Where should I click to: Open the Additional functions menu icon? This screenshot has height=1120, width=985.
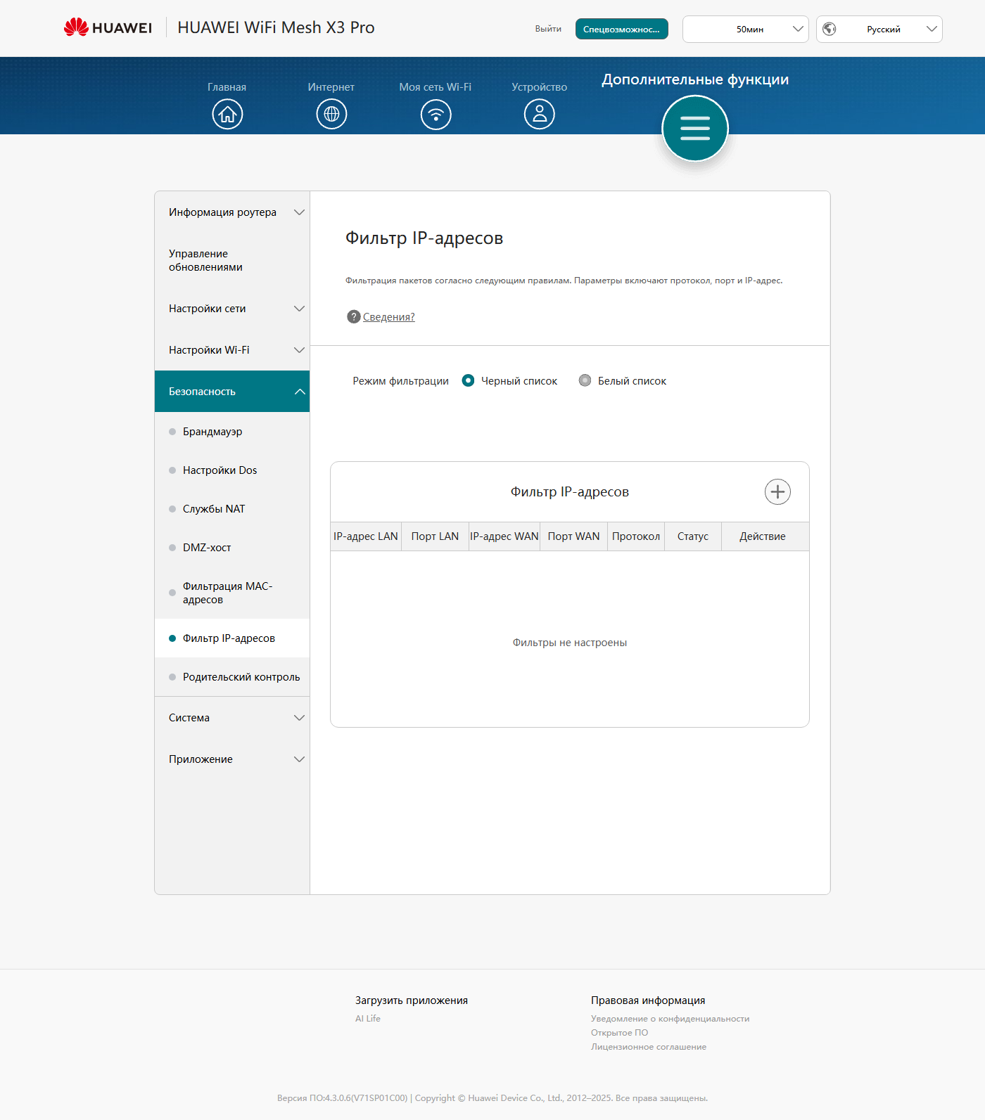pos(695,128)
